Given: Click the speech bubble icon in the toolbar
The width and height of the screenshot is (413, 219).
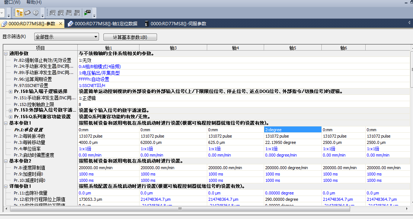Looking at the screenshot, I should 28,13.
